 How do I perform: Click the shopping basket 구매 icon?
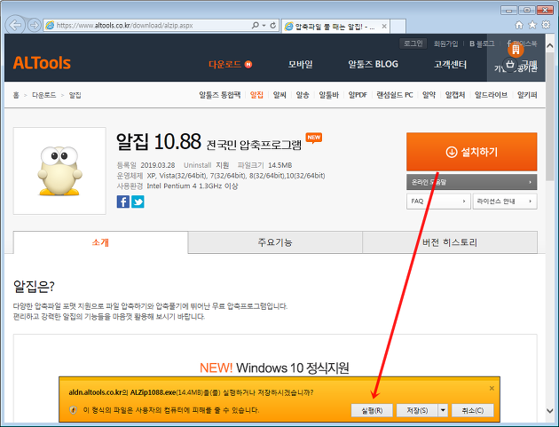pyautogui.click(x=510, y=65)
